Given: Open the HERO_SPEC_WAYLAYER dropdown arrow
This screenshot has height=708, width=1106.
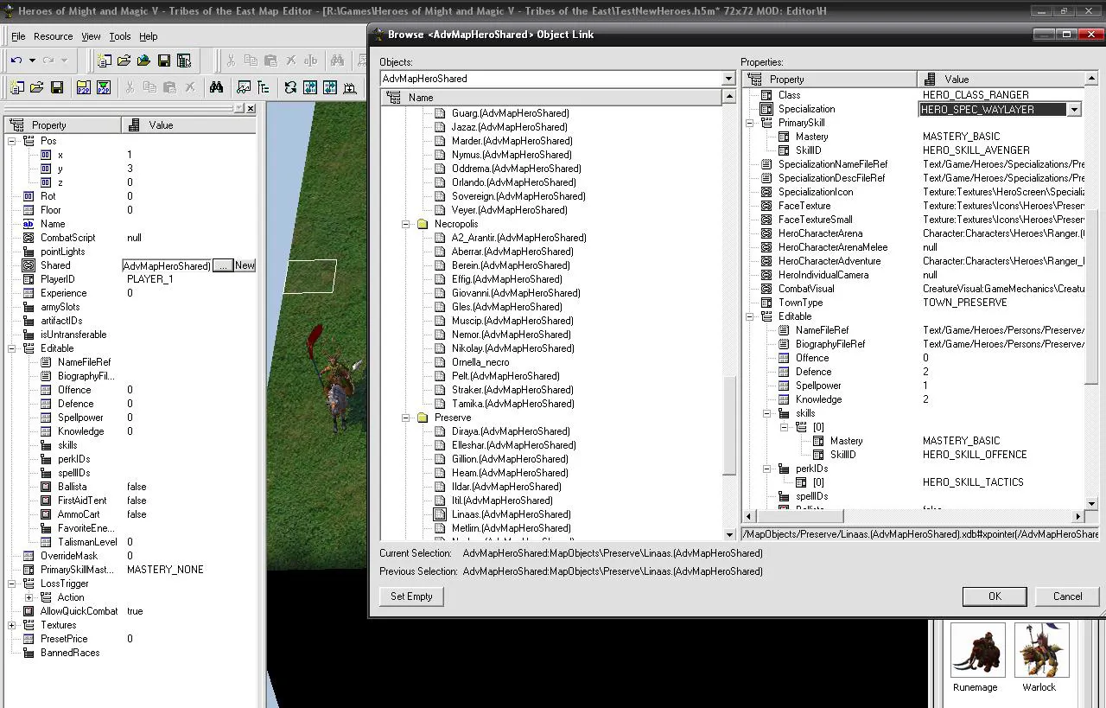Looking at the screenshot, I should tap(1074, 110).
